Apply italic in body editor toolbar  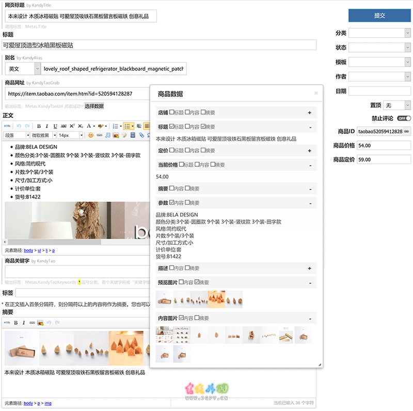46,126
